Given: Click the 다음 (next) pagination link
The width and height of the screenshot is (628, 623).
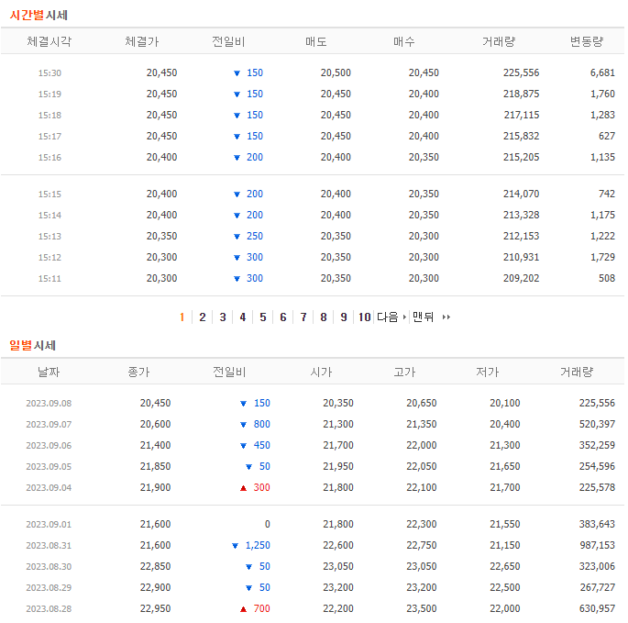Looking at the screenshot, I should 391,317.
